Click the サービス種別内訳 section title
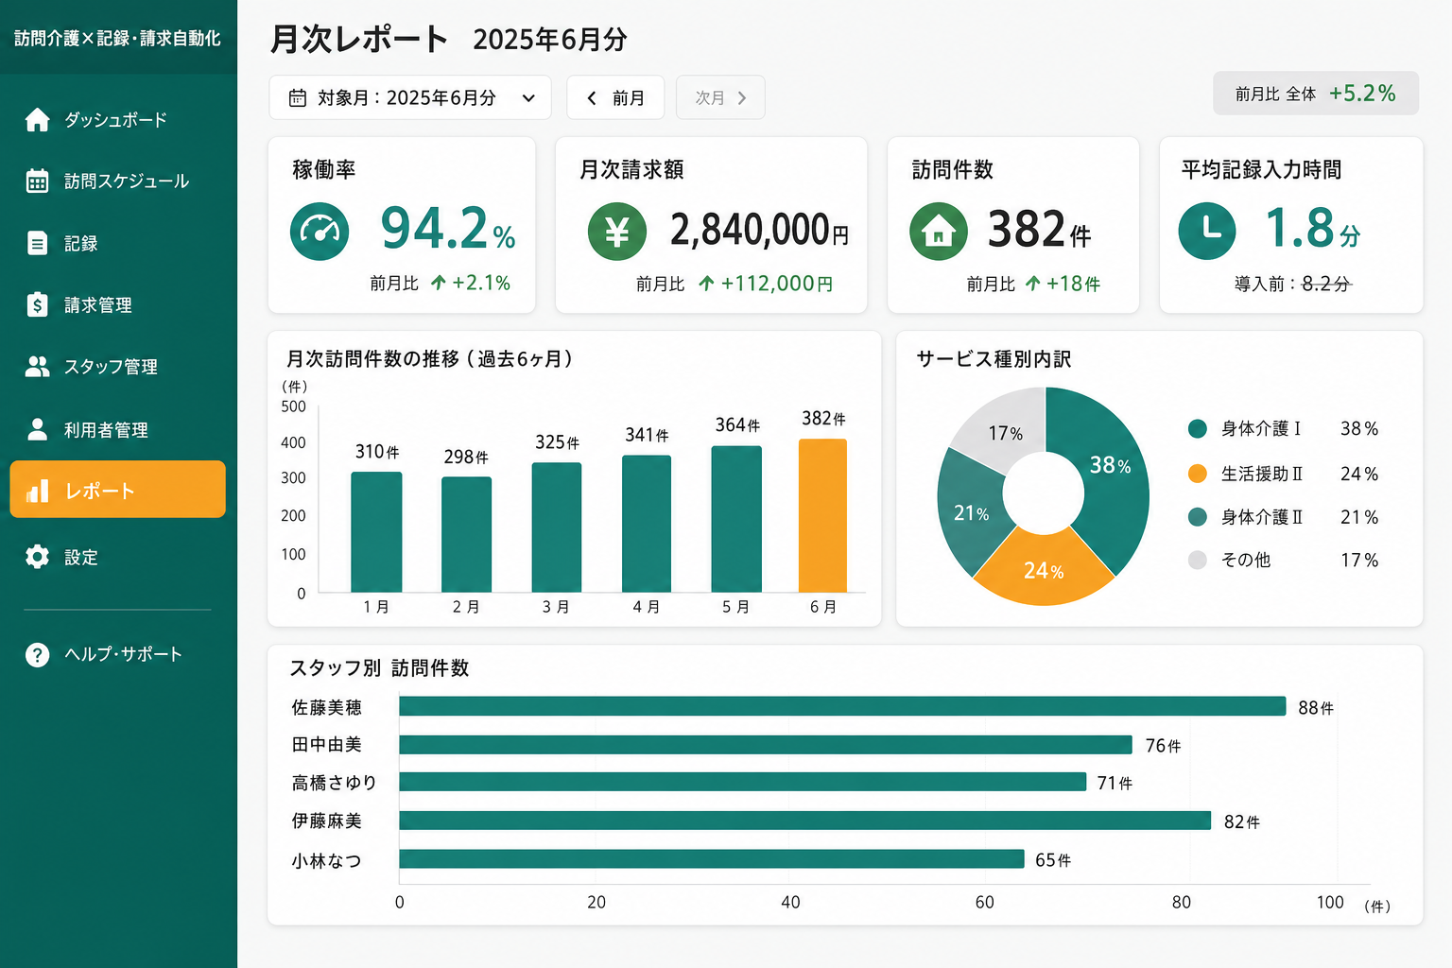 click(994, 359)
